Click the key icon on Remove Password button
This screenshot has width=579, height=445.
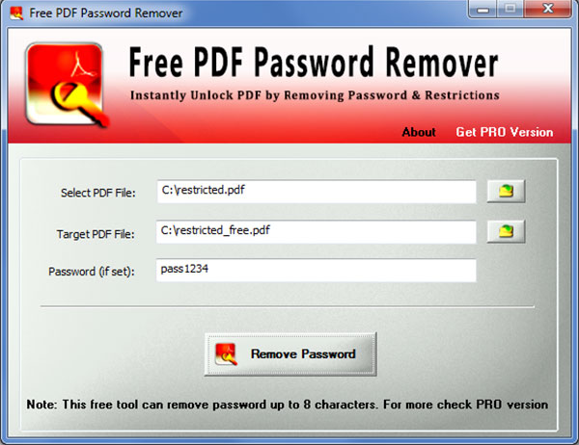pos(226,354)
